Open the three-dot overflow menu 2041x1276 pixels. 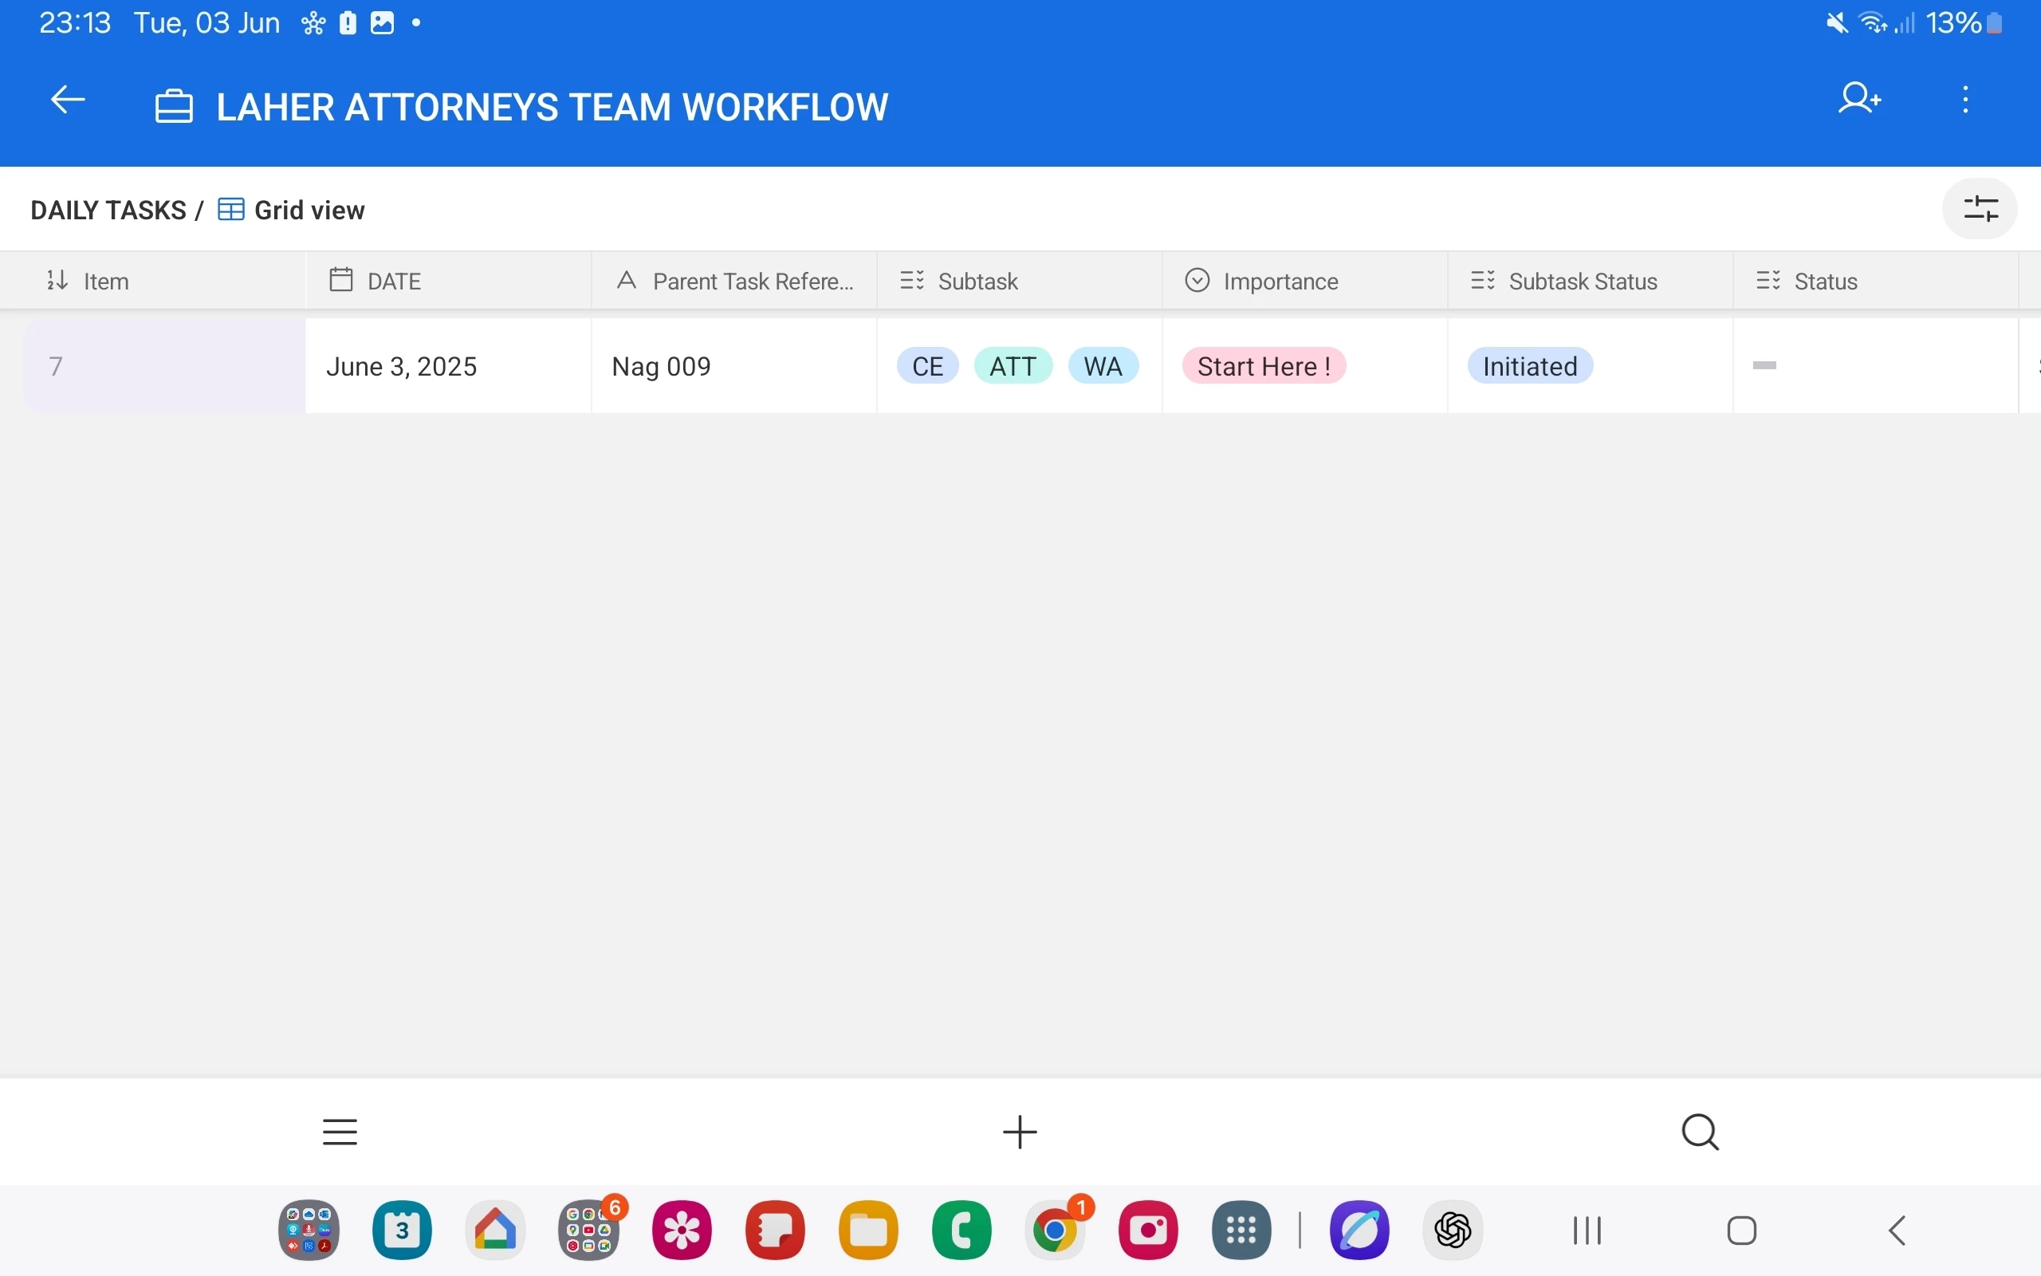point(1966,100)
